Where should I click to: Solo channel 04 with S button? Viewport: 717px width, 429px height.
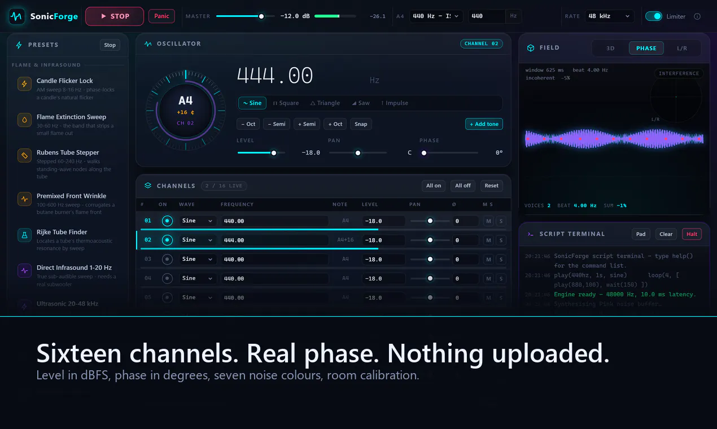pos(500,279)
